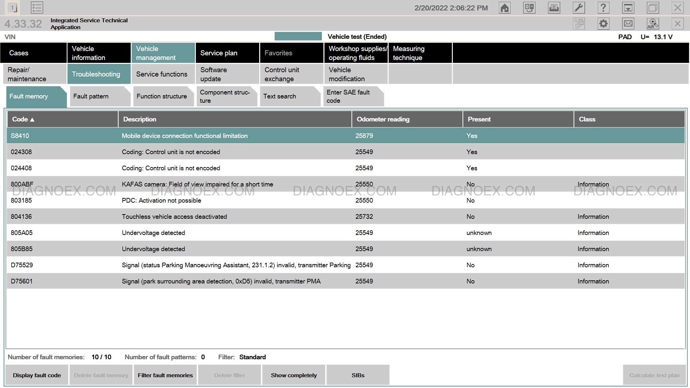690x388 pixels.
Task: Open Control unit exchange submenu
Action: pyautogui.click(x=292, y=74)
